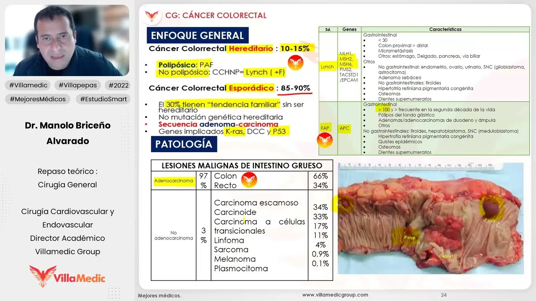Screen dimensions: 536x301
Task: Click the highlighted Lynch (+F) text
Action: pos(265,72)
